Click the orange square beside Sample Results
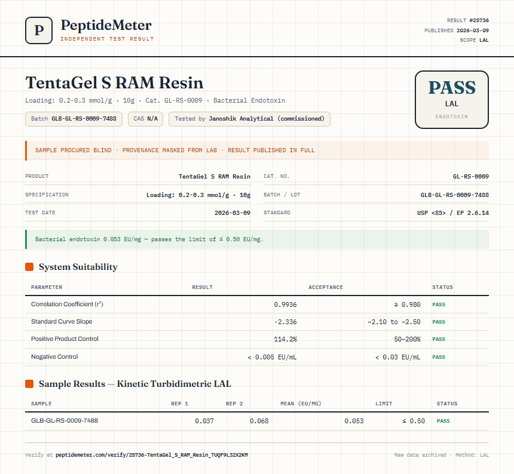 coord(29,384)
